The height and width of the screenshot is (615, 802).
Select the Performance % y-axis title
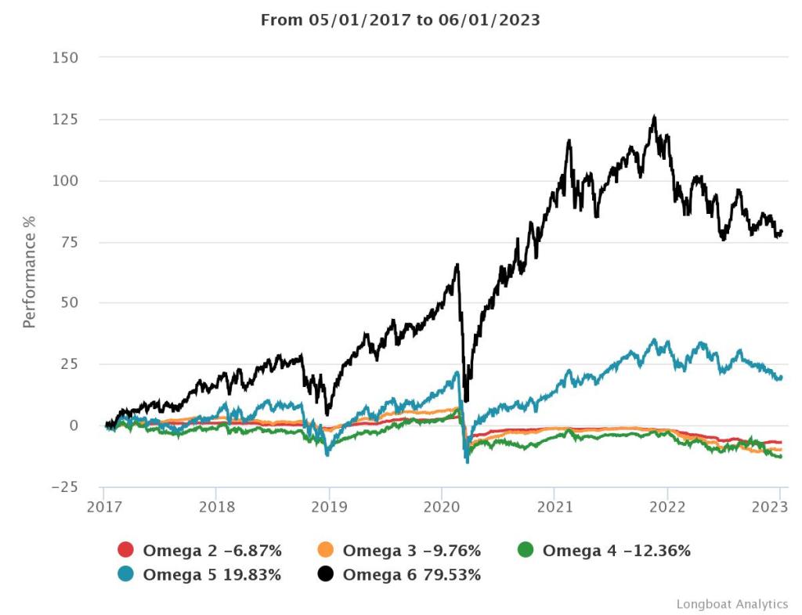[x=30, y=272]
